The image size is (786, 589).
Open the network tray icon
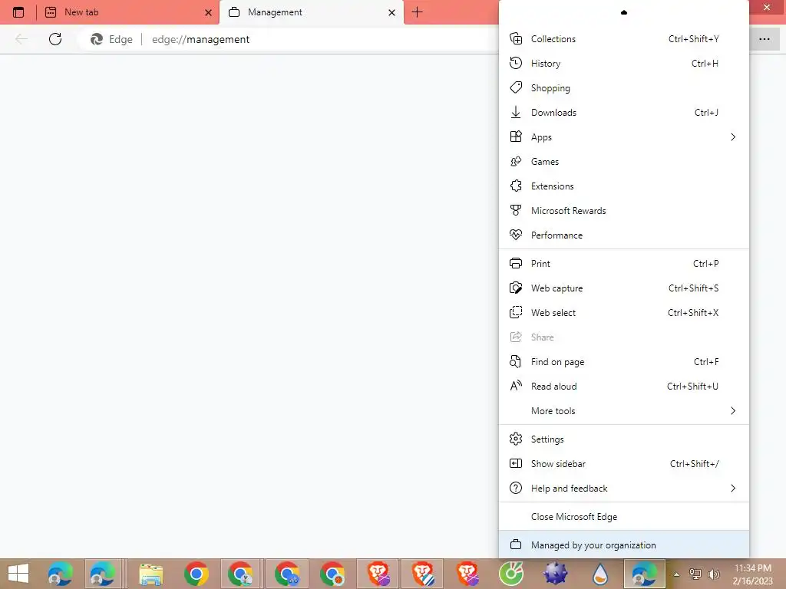[695, 574]
